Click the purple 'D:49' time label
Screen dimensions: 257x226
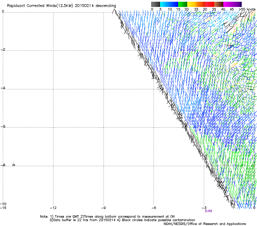(208, 211)
